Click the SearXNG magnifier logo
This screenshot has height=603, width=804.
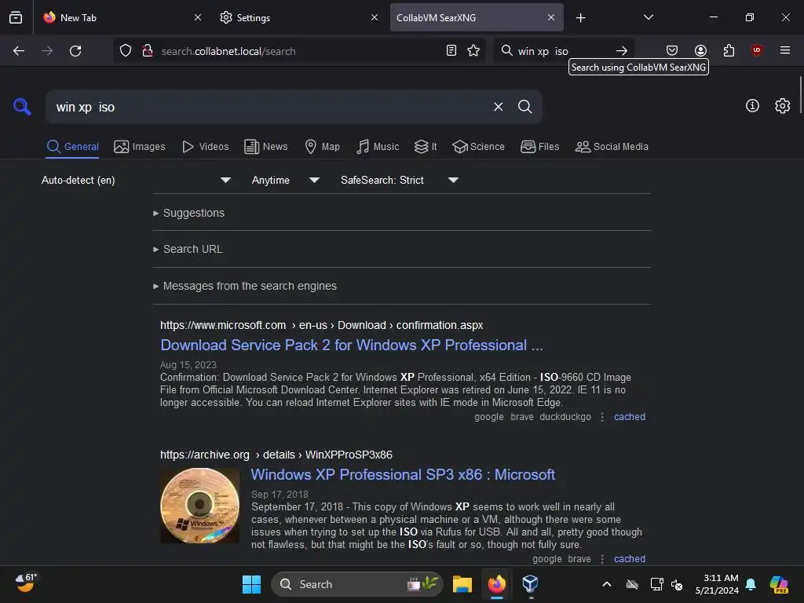coord(22,107)
